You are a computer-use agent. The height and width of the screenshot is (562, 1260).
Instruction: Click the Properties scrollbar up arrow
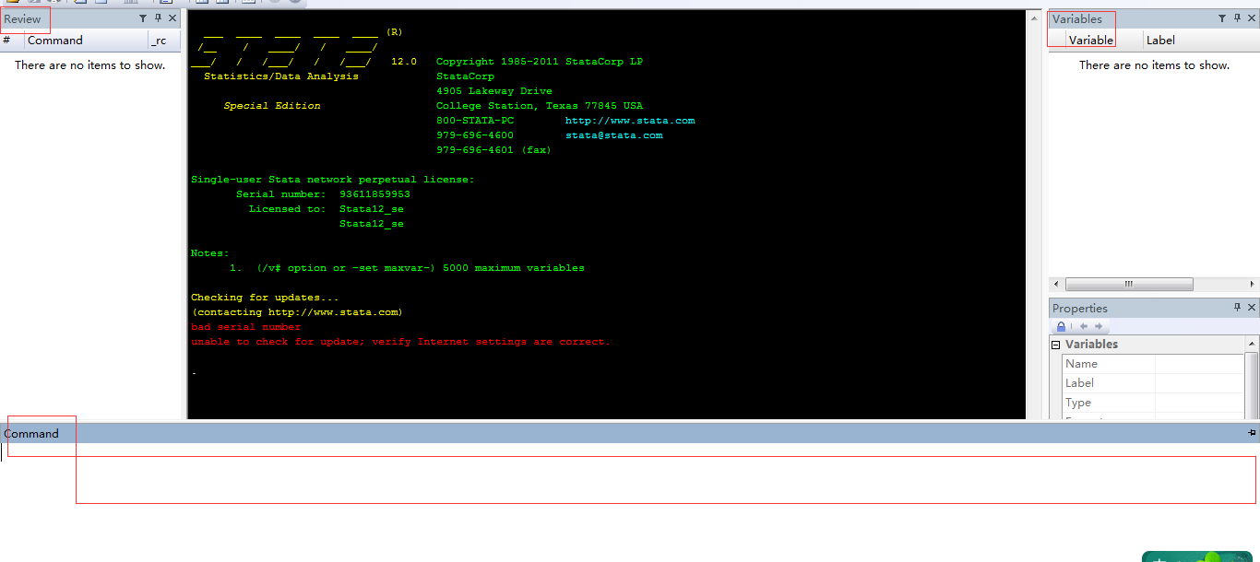[1252, 345]
